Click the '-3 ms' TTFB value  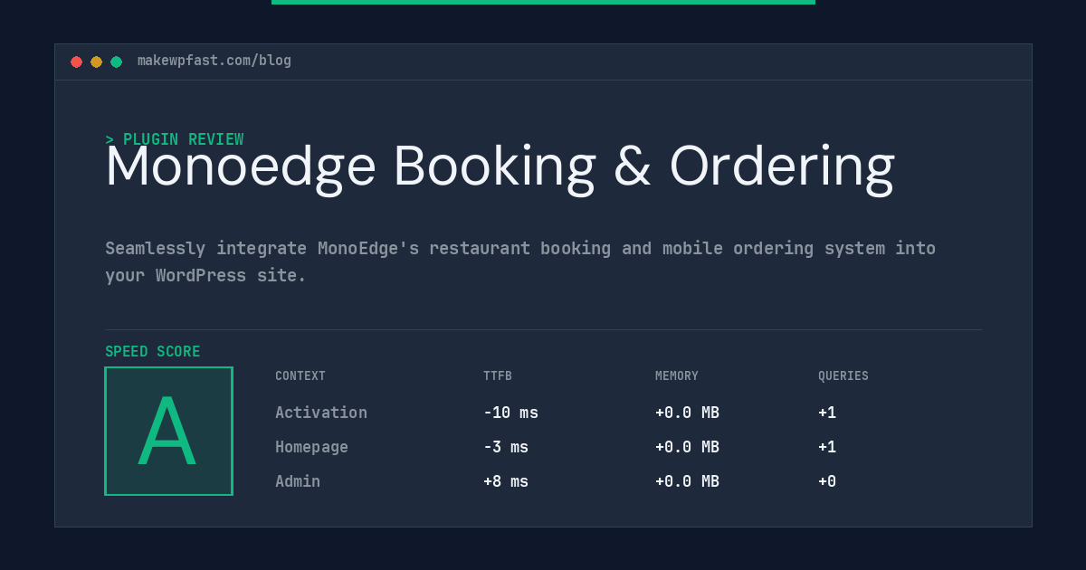click(x=506, y=447)
